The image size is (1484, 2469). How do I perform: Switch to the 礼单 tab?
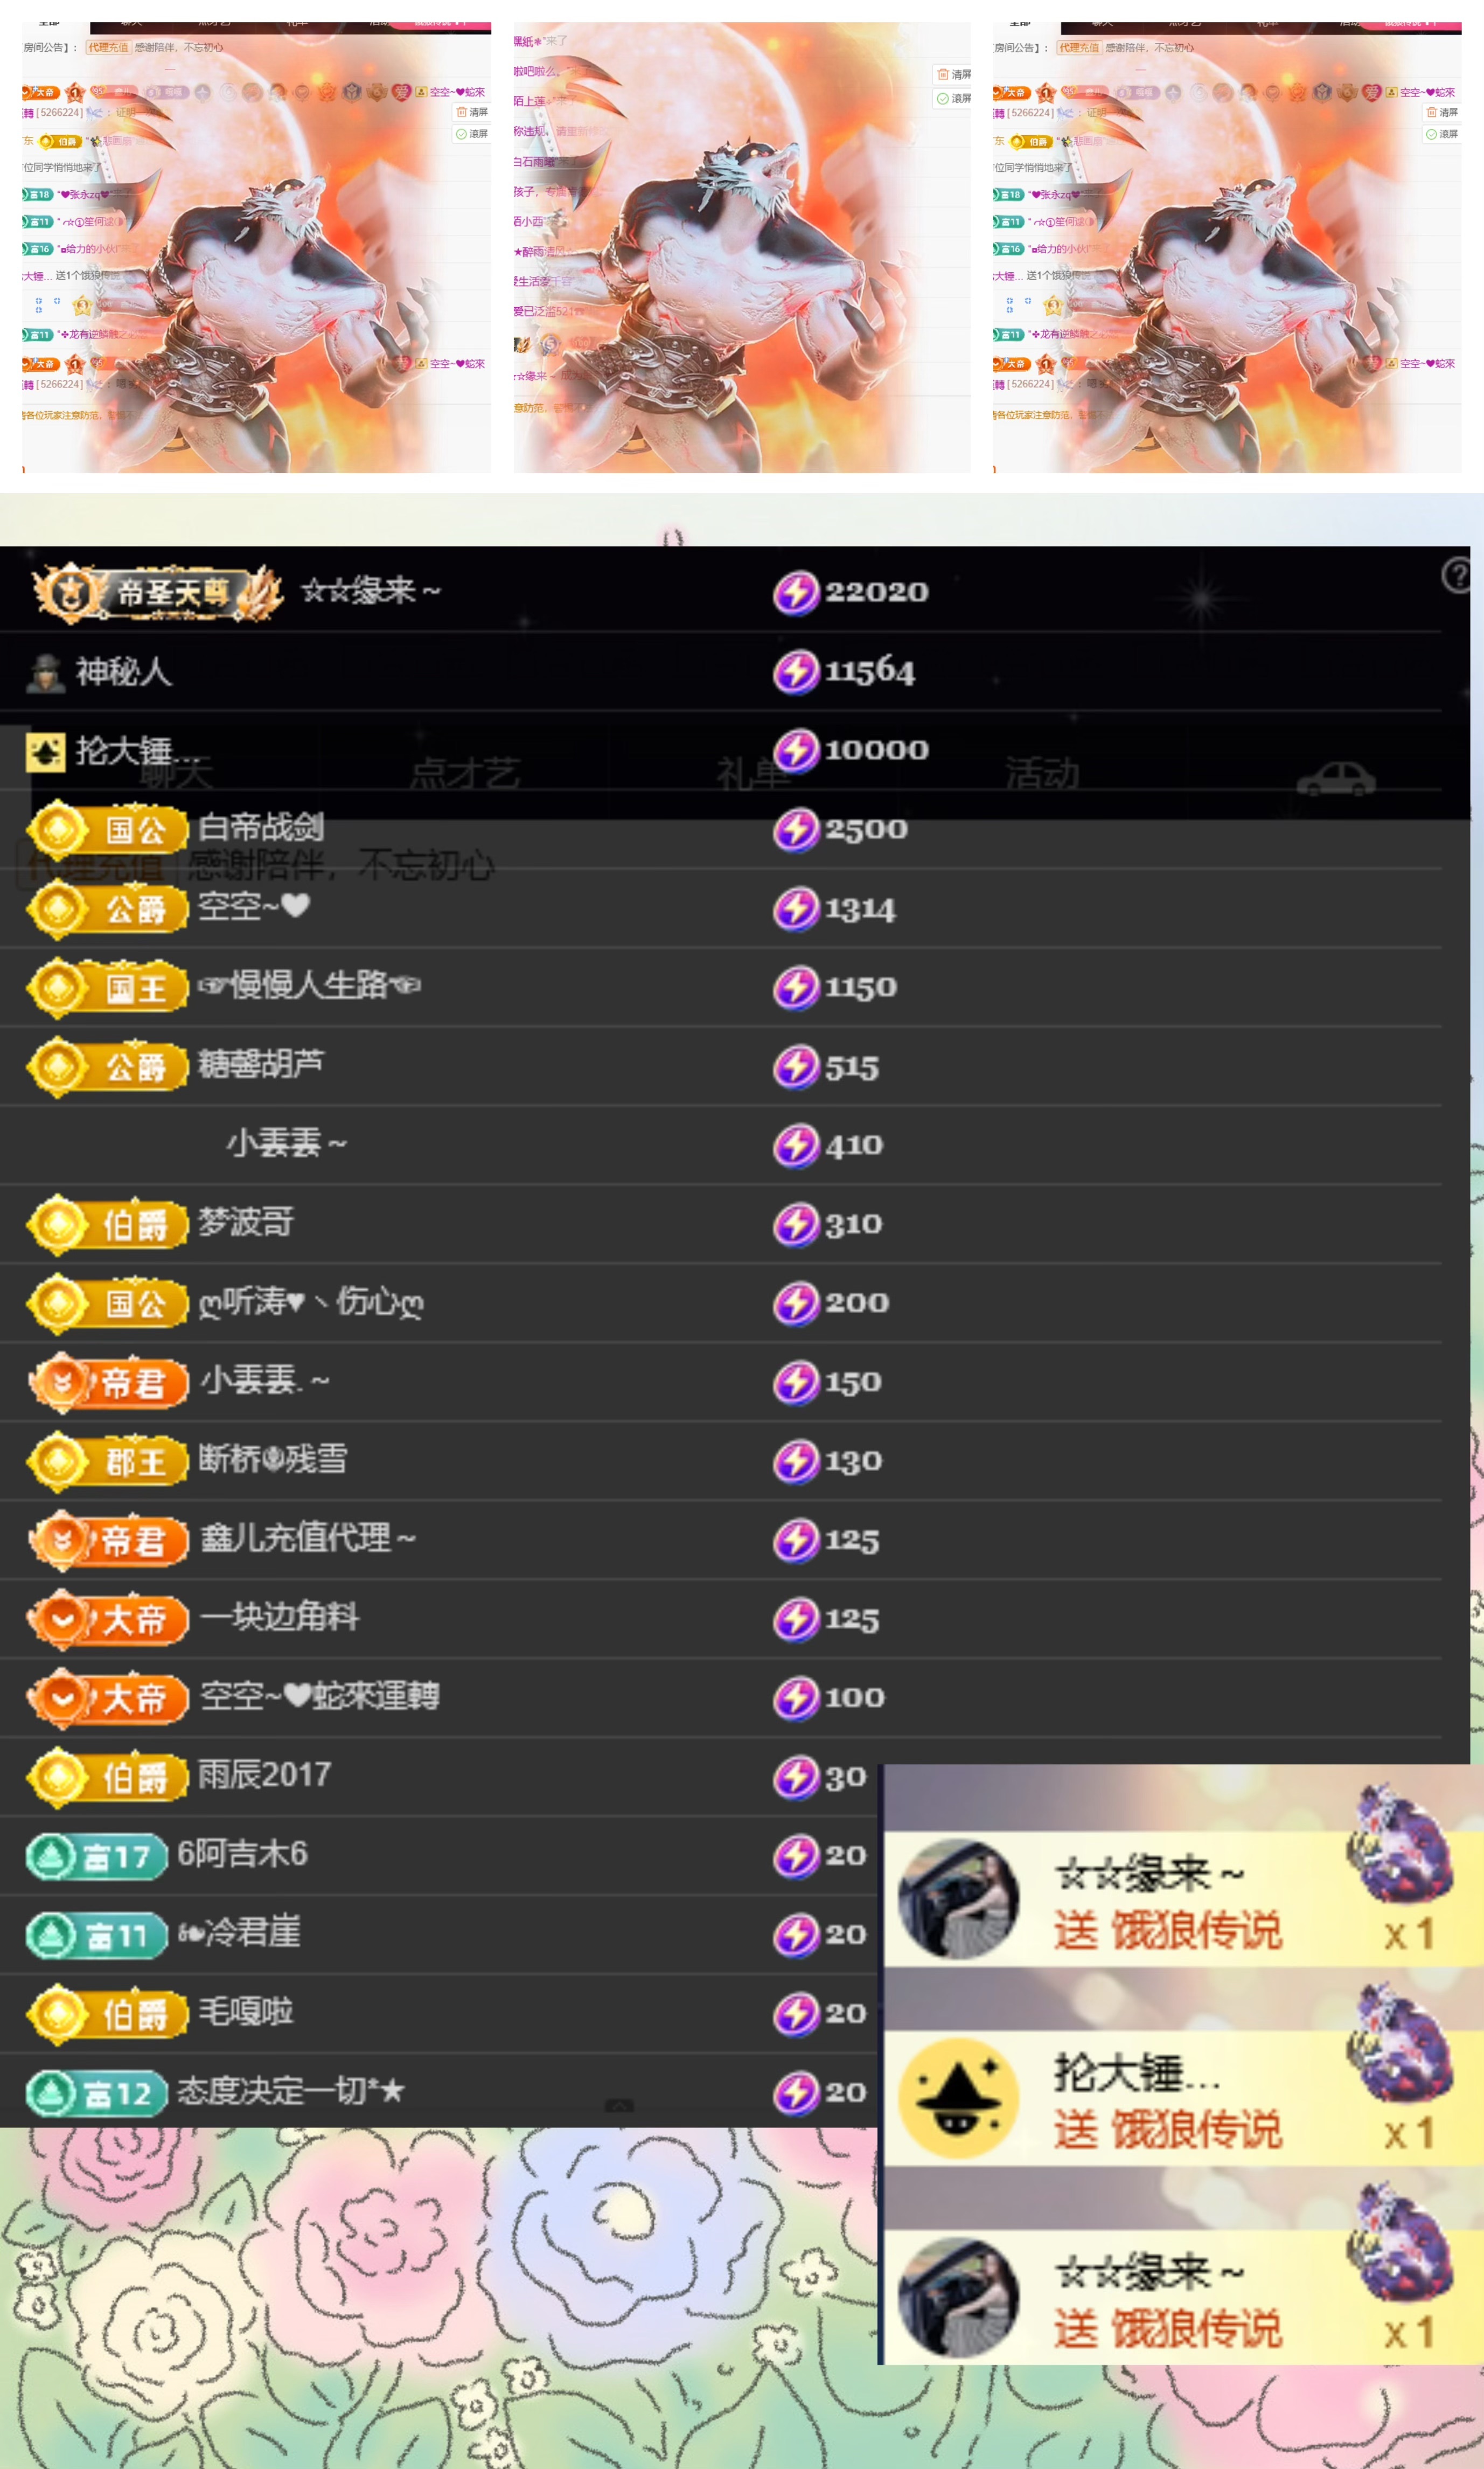[752, 773]
